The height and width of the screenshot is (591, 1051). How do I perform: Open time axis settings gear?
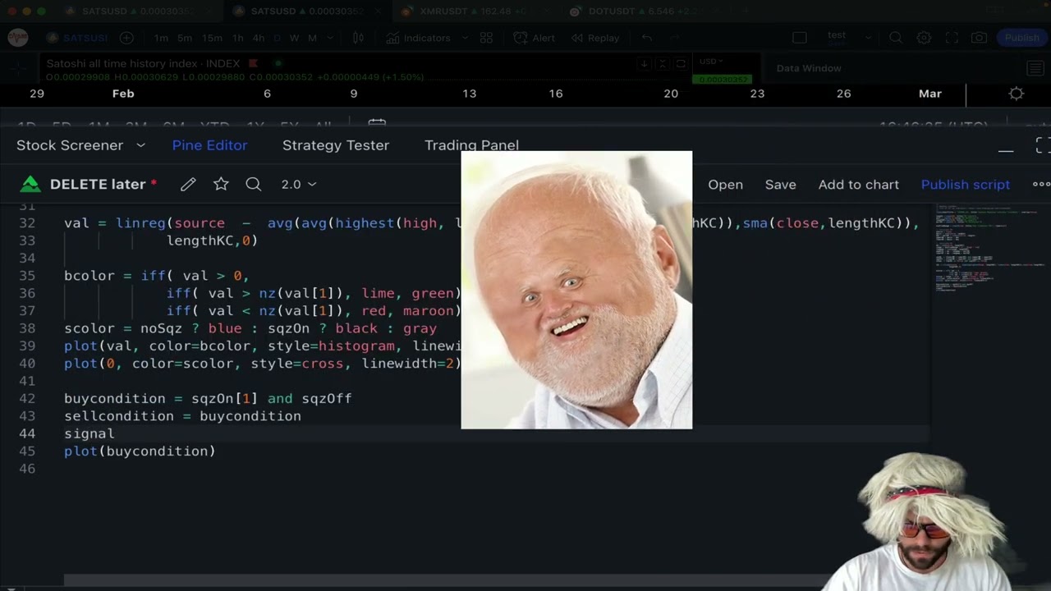pos(1017,94)
